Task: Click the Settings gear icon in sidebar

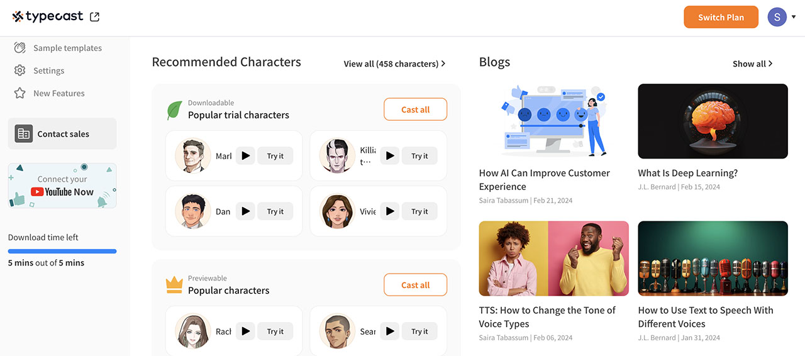Action: click(20, 70)
